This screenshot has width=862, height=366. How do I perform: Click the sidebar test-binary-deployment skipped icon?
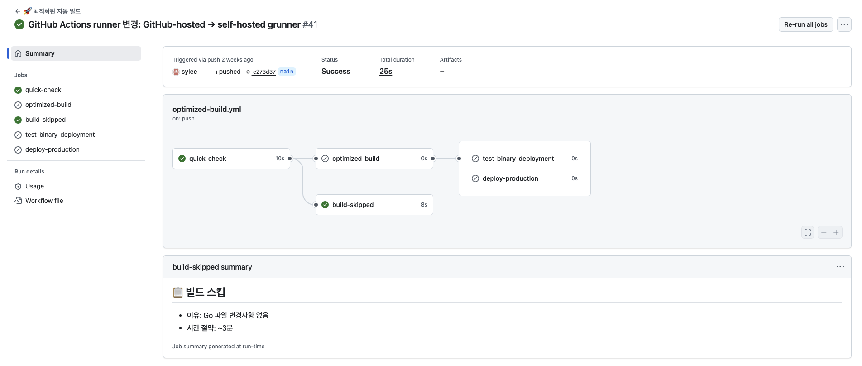[x=18, y=135]
